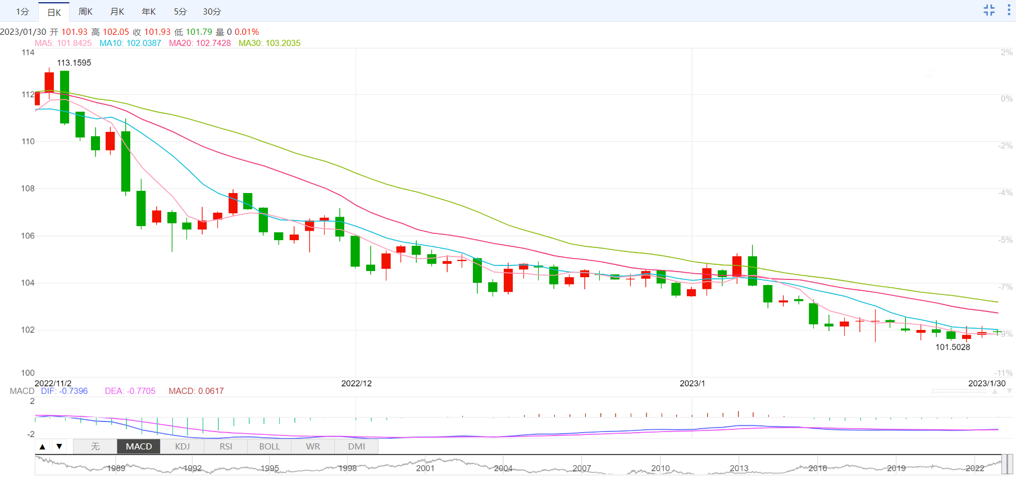Show the BOLL indicator

(x=270, y=447)
